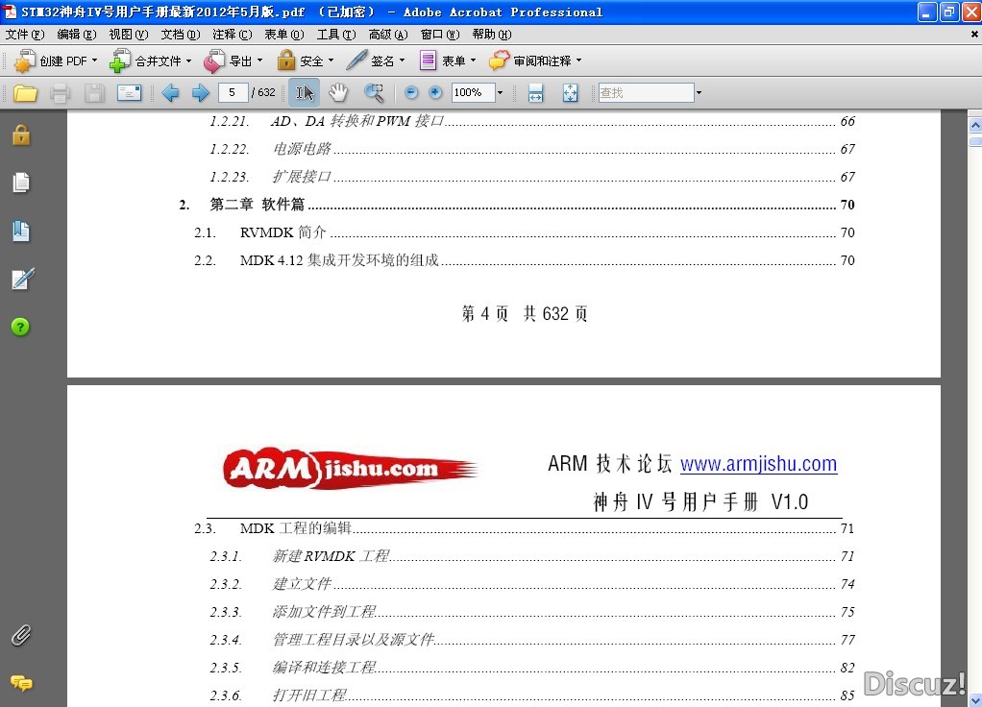Activate the Marquee Zoom tool
This screenshot has width=982, height=707.
[374, 93]
